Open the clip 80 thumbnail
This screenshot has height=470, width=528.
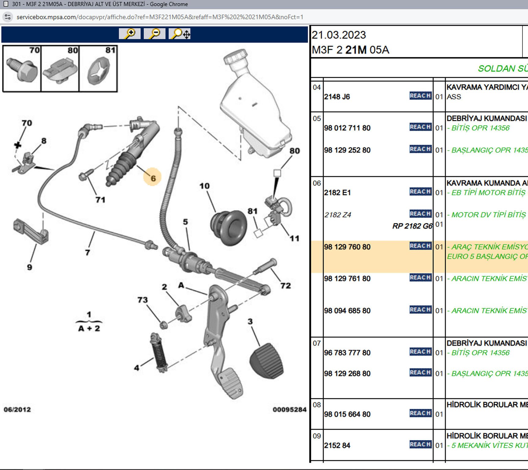[x=60, y=69]
